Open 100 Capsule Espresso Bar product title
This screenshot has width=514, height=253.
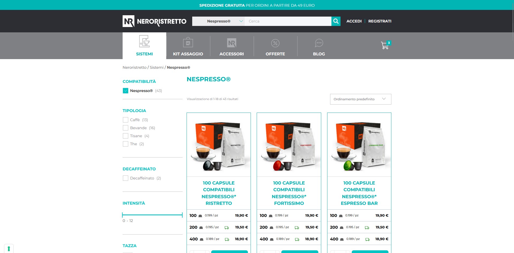[x=359, y=193]
